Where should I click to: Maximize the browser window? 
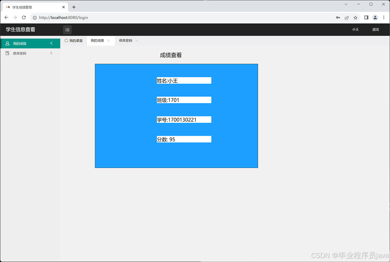click(x=371, y=4)
